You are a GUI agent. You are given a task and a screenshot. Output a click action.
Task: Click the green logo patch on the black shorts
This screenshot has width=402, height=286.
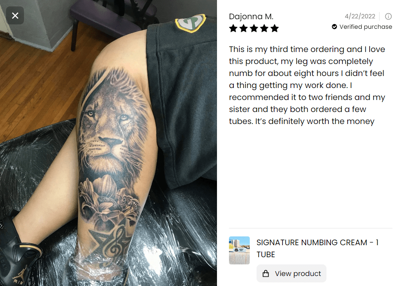(190, 23)
